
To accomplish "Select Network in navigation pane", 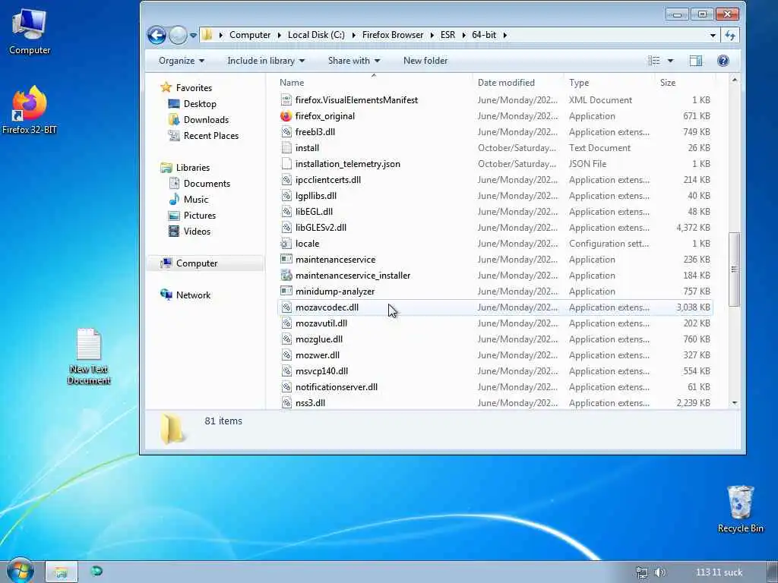I will click(193, 295).
